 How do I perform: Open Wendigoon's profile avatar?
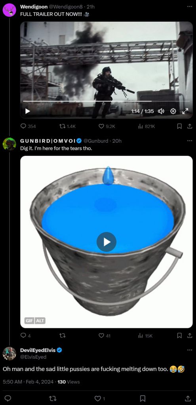(x=10, y=10)
